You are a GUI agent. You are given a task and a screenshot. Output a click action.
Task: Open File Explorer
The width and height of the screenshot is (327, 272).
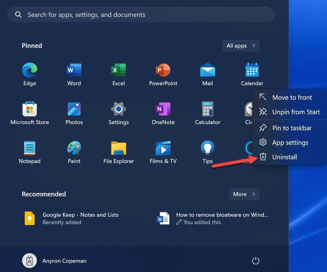pos(118,152)
